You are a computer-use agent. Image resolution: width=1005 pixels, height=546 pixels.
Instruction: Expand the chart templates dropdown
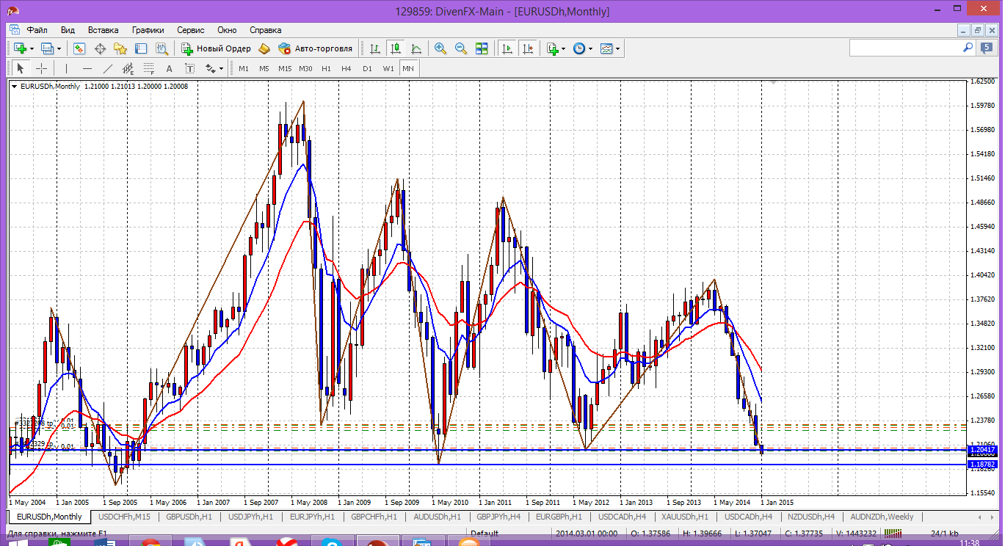click(x=617, y=48)
